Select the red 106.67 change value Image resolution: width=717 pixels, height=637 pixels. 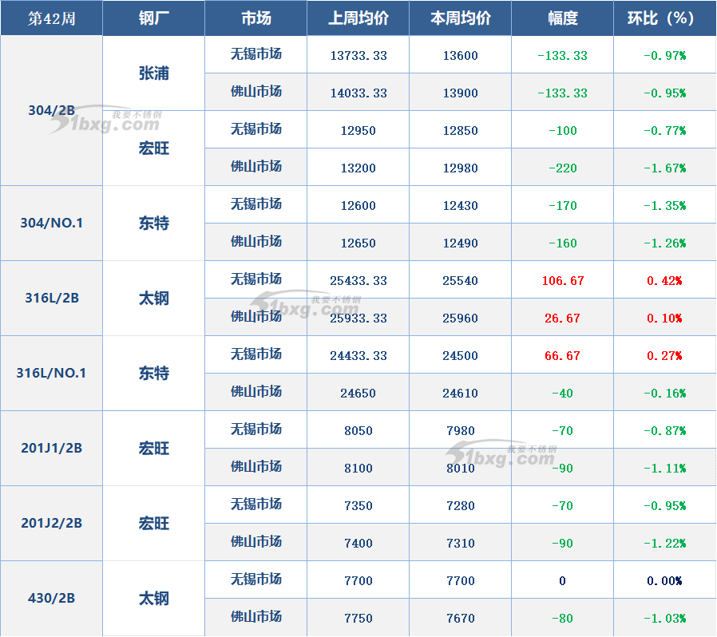[x=562, y=281]
